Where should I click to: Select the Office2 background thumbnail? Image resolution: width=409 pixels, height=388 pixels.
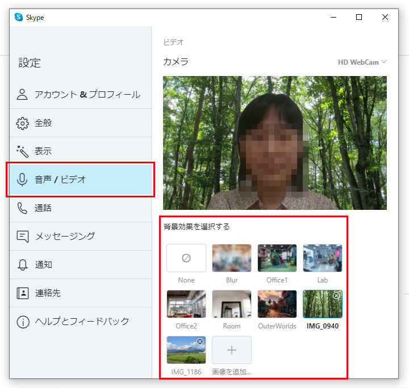pyautogui.click(x=186, y=304)
